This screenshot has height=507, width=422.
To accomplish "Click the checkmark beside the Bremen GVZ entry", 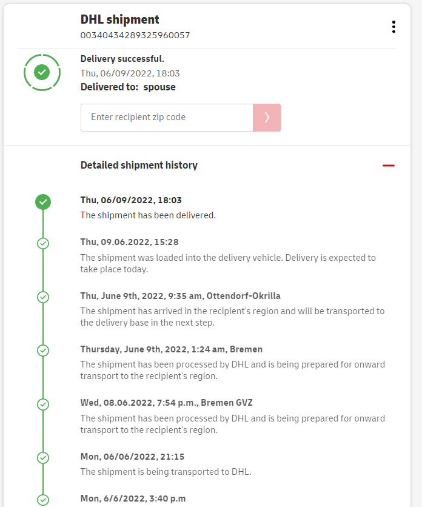I will coord(43,404).
